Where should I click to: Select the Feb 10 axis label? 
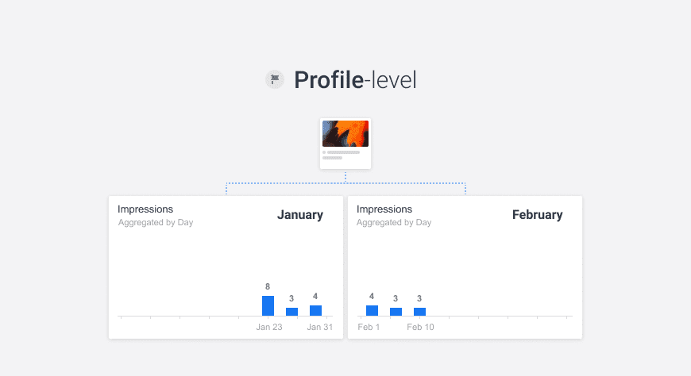tap(421, 327)
